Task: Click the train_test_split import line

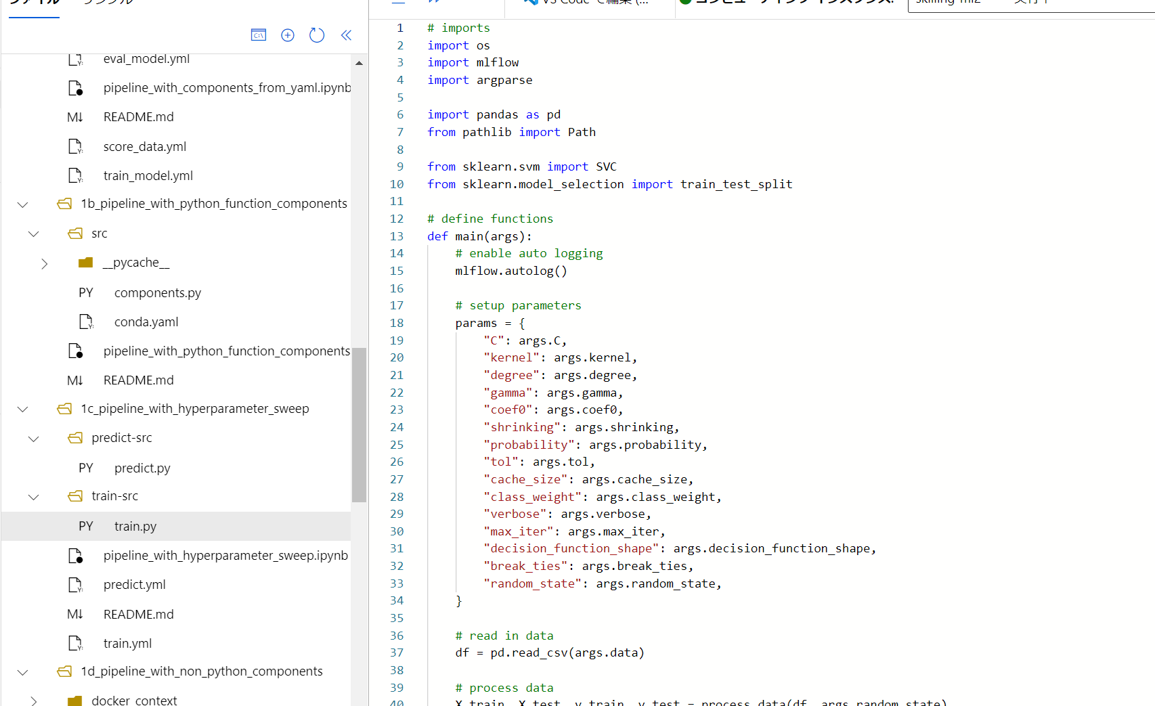Action: tap(609, 184)
